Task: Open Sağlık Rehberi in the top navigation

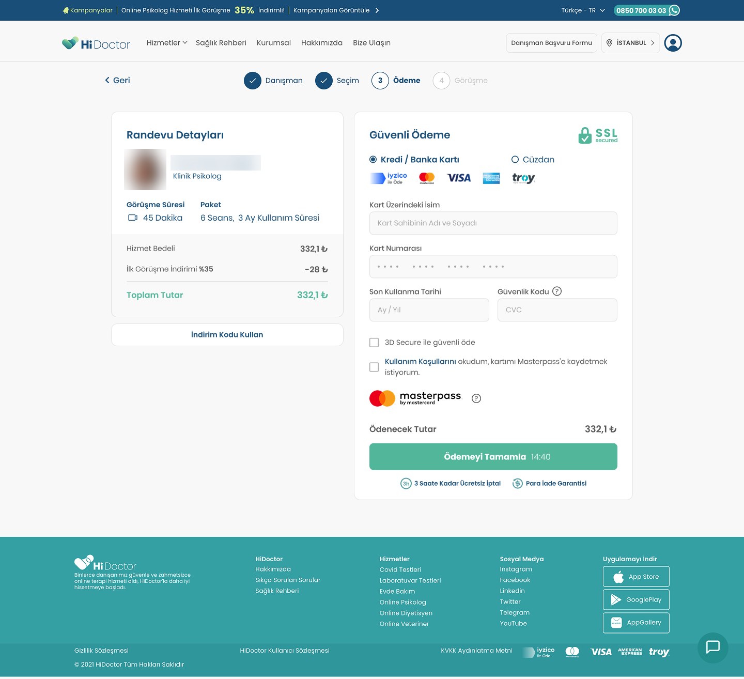Action: 221,43
